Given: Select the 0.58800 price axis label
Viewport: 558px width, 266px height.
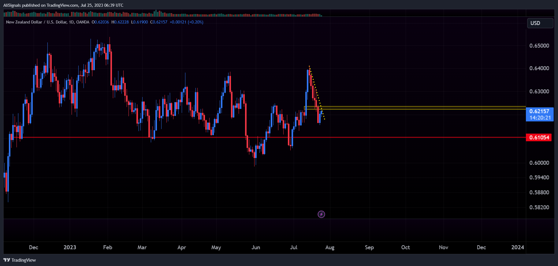Looking at the screenshot, I should pyautogui.click(x=539, y=192).
